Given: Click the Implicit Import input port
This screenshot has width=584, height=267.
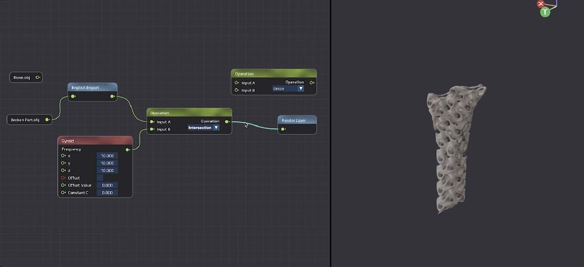Looking at the screenshot, I should pos(73,96).
